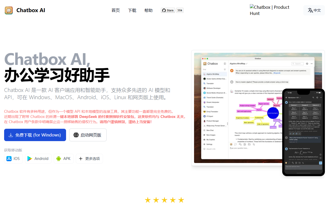This screenshot has width=329, height=206.
Task: Click the [Expand] link in system prompt
Action: coord(277,73)
